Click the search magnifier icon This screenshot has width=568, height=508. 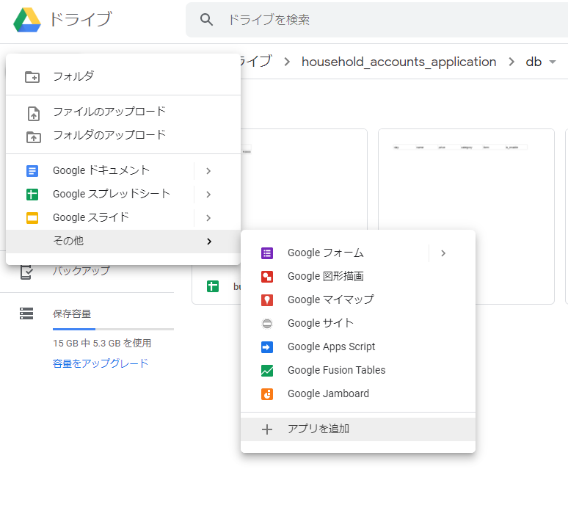tap(206, 20)
